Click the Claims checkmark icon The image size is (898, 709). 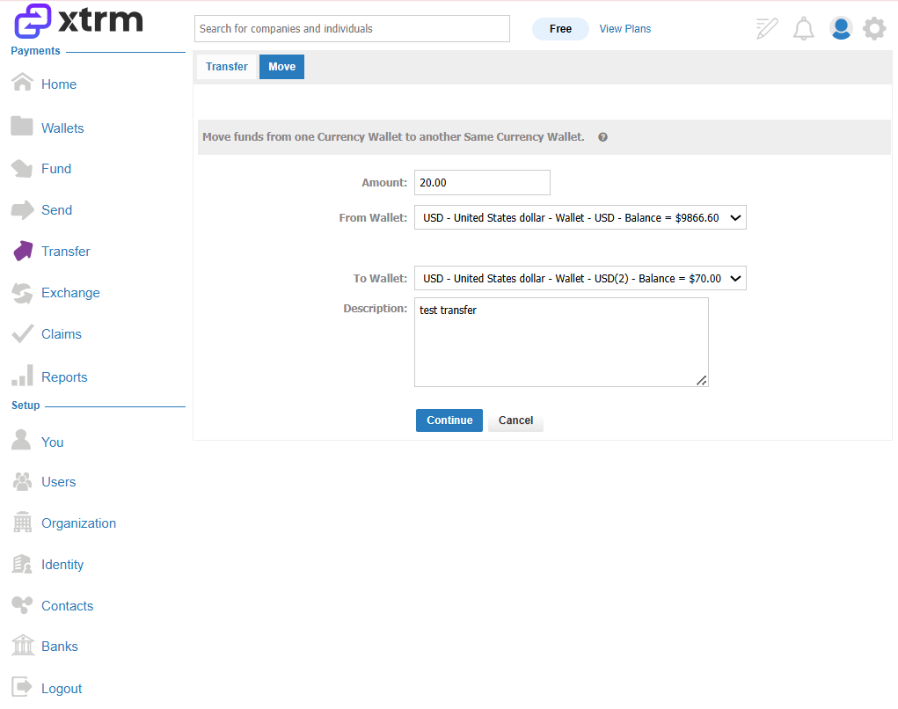pyautogui.click(x=22, y=334)
